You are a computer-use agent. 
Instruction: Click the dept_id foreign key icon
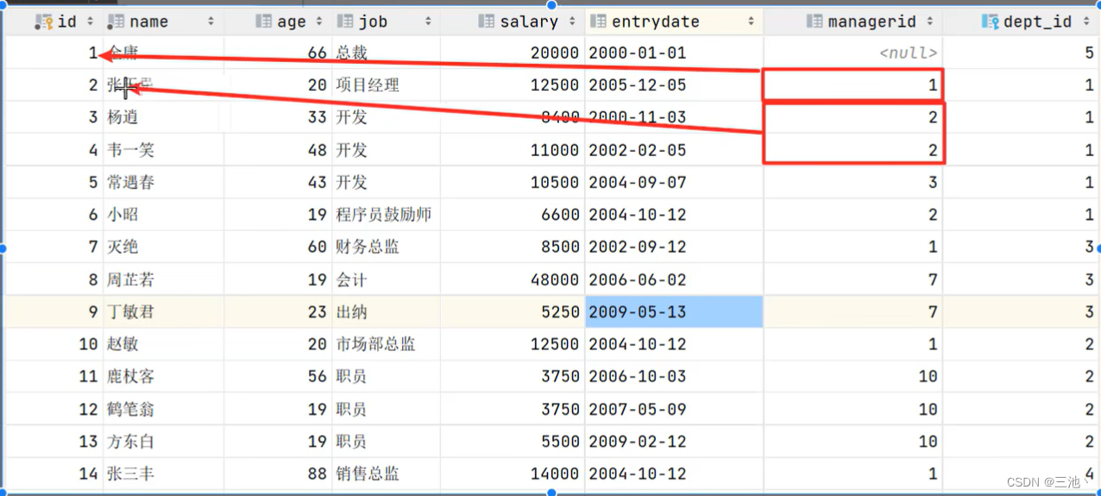point(990,22)
